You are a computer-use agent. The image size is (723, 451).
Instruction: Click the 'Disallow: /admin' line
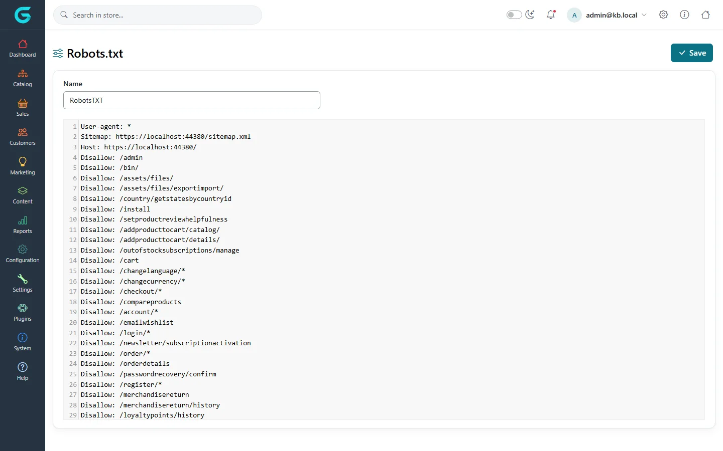[x=111, y=157]
